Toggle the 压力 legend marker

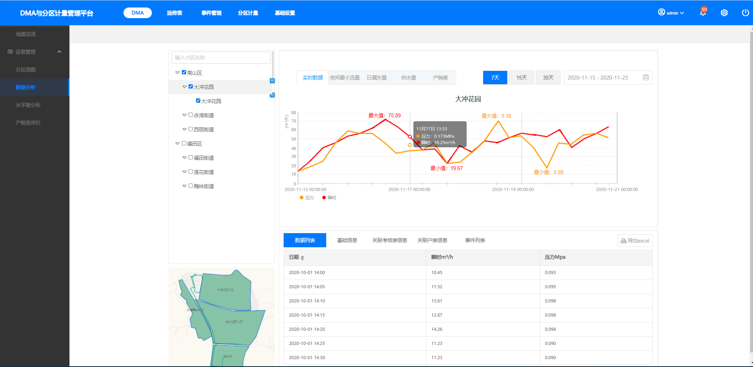click(x=302, y=198)
